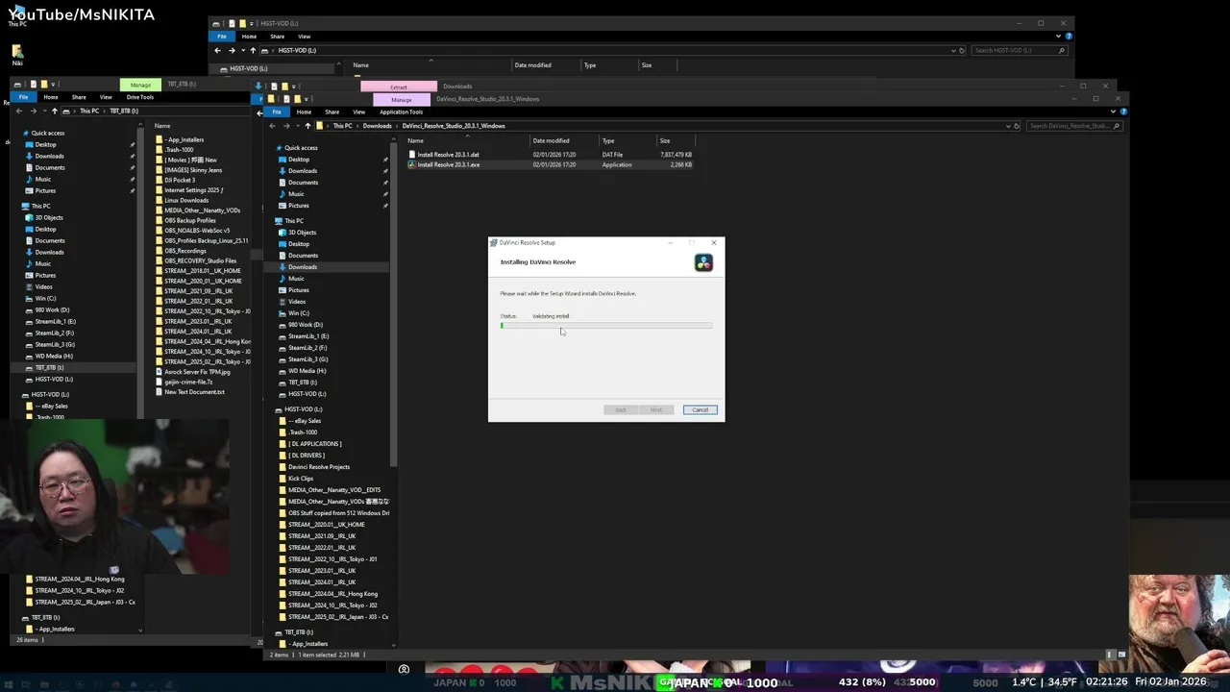Click the DaVinci Resolve logo in the setup dialog
Viewport: 1230px width, 692px height.
[703, 263]
